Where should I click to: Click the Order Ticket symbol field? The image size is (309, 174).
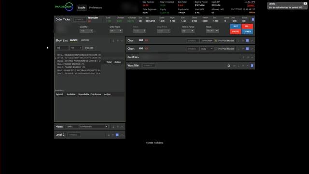point(80,19)
